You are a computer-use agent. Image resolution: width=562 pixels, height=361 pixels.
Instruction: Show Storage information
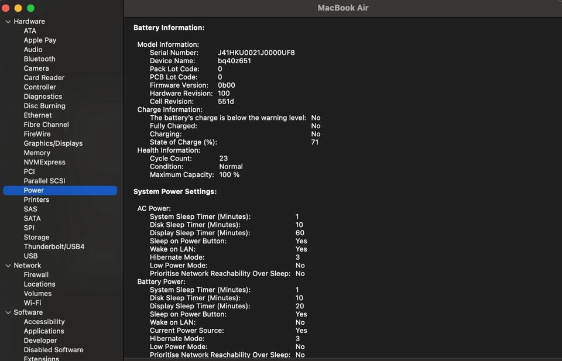click(x=36, y=237)
